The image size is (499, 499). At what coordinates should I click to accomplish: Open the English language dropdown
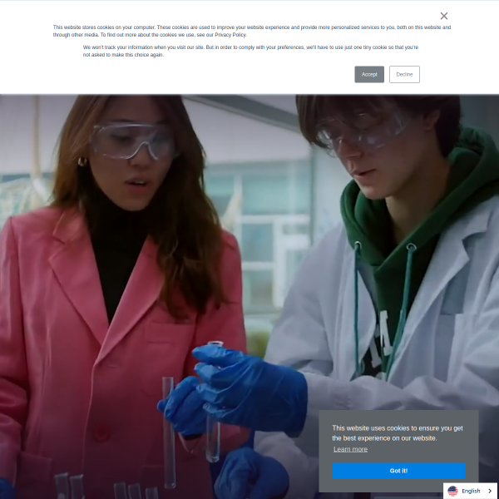(471, 491)
